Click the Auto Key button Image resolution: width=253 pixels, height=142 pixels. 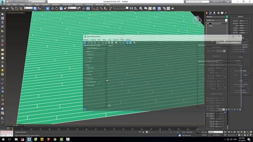[x=204, y=132]
